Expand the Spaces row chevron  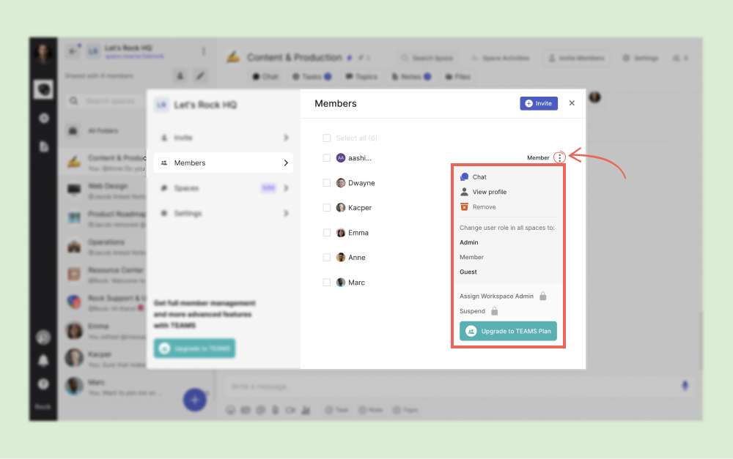tap(286, 188)
